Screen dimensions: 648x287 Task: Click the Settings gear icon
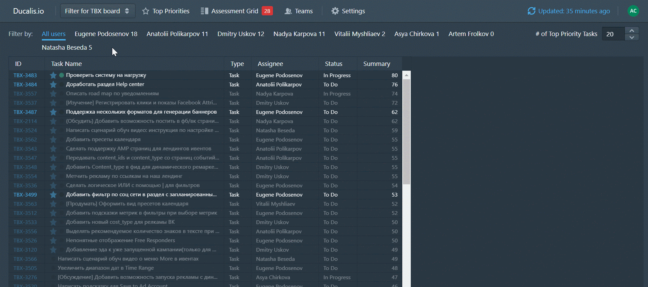(x=335, y=11)
